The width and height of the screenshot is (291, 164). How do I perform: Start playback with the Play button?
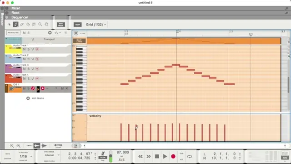tap(165, 156)
